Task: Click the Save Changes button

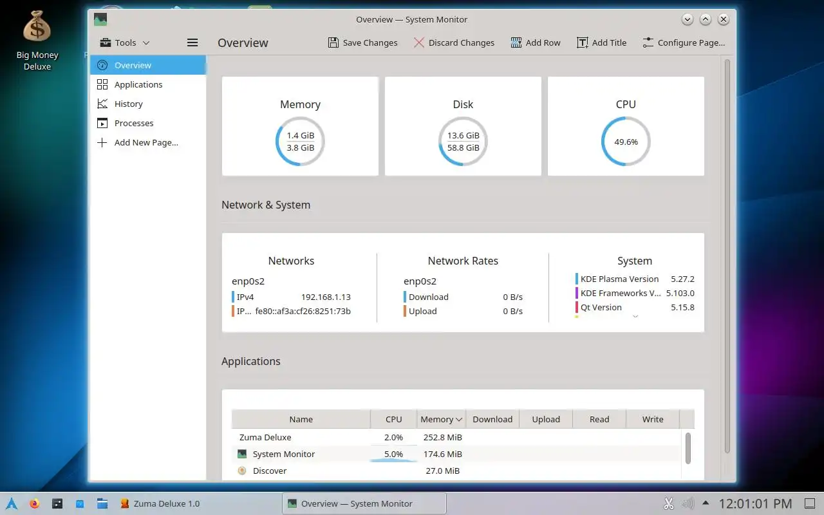Action: pos(362,42)
